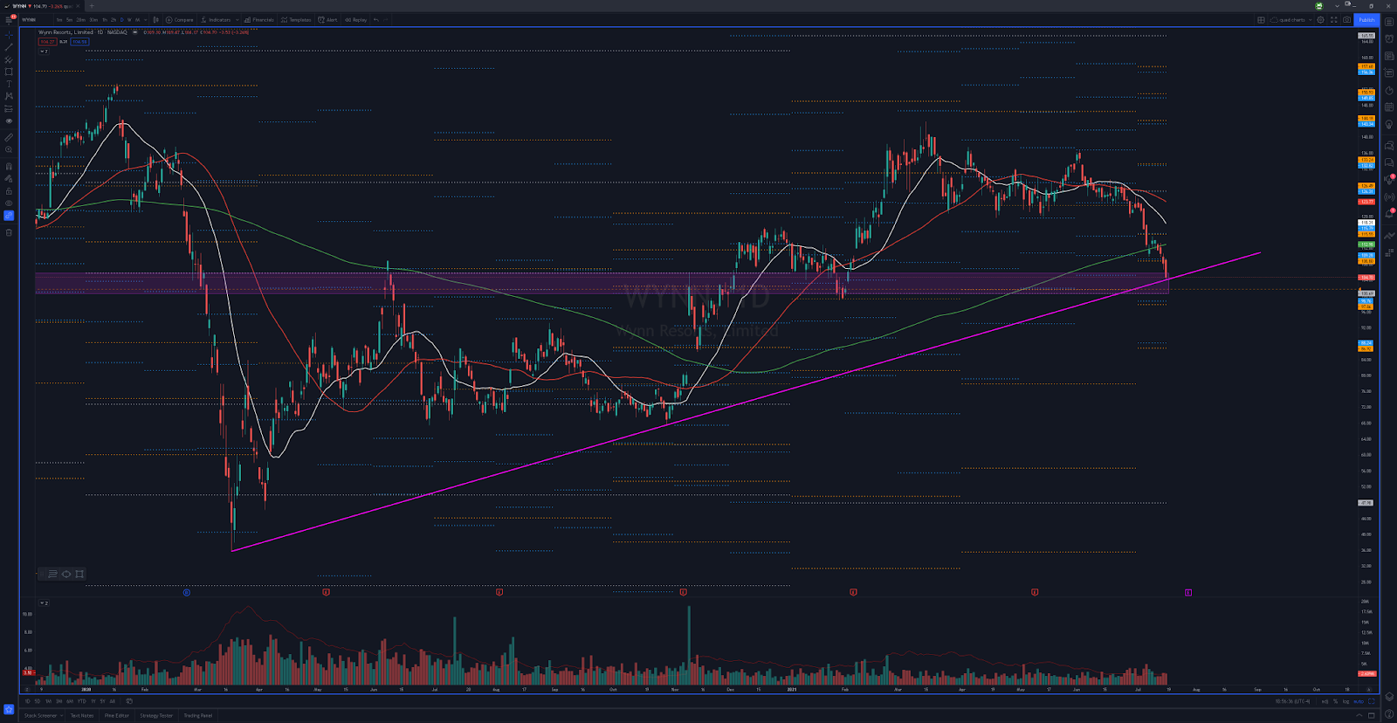1397x723 pixels.
Task: Select the W weekly timeframe
Action: point(129,20)
